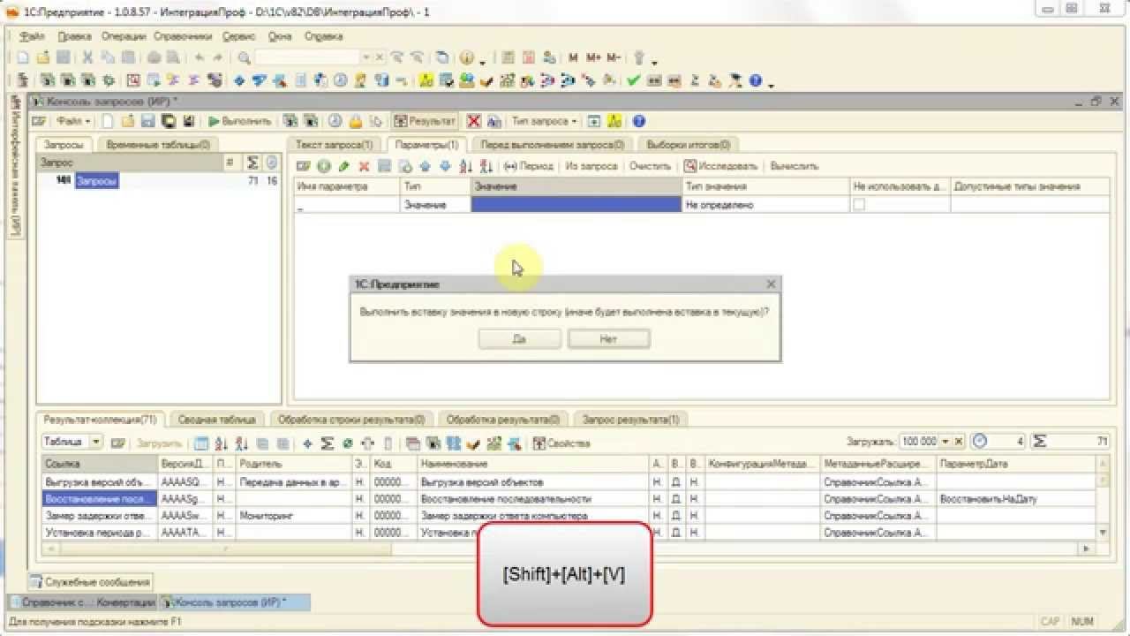Click the Нет button in the dialog
This screenshot has height=636, width=1130.
click(x=608, y=339)
